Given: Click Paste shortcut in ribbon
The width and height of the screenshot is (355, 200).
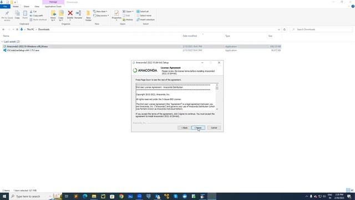Looking at the screenshot, I should tap(38, 20).
